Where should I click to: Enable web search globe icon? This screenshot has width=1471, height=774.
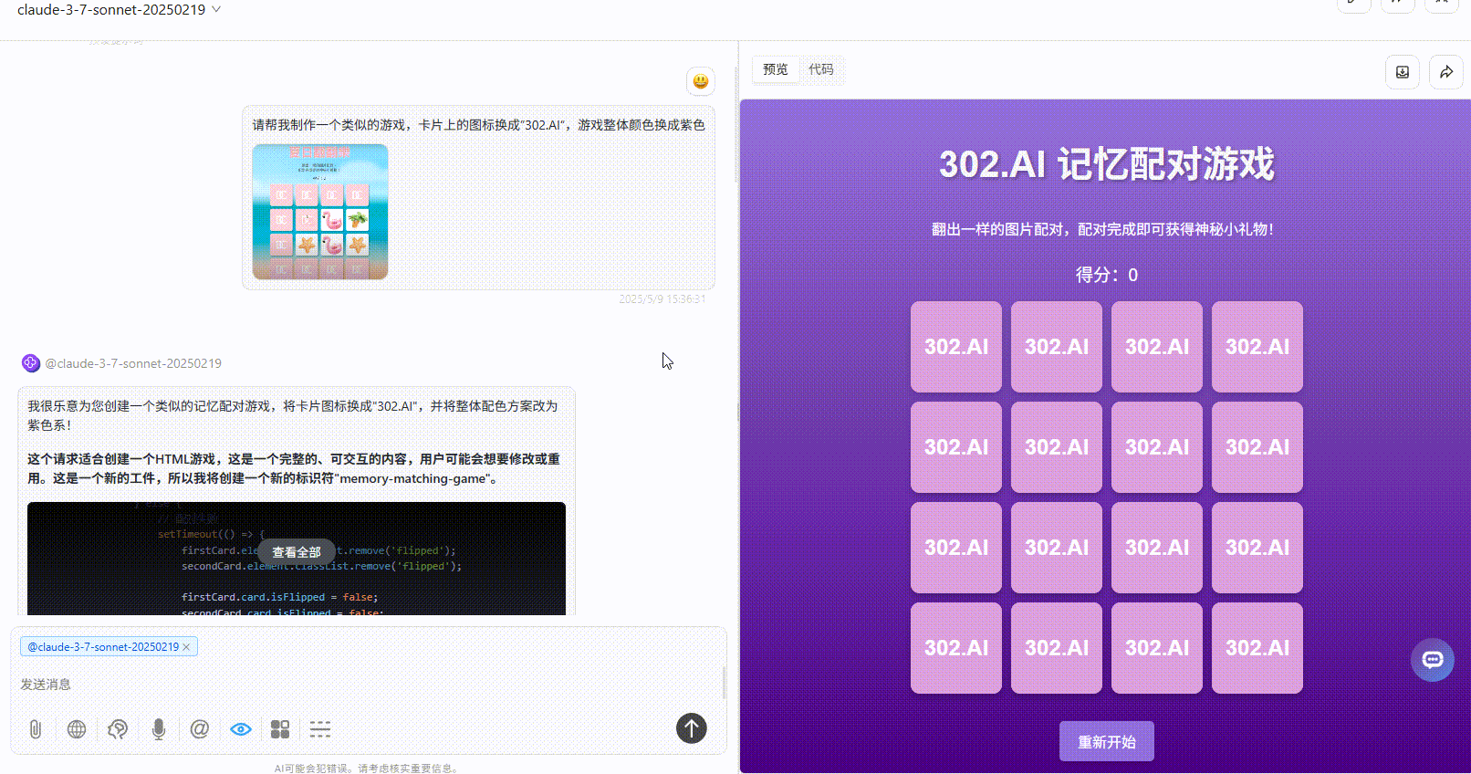tap(77, 729)
